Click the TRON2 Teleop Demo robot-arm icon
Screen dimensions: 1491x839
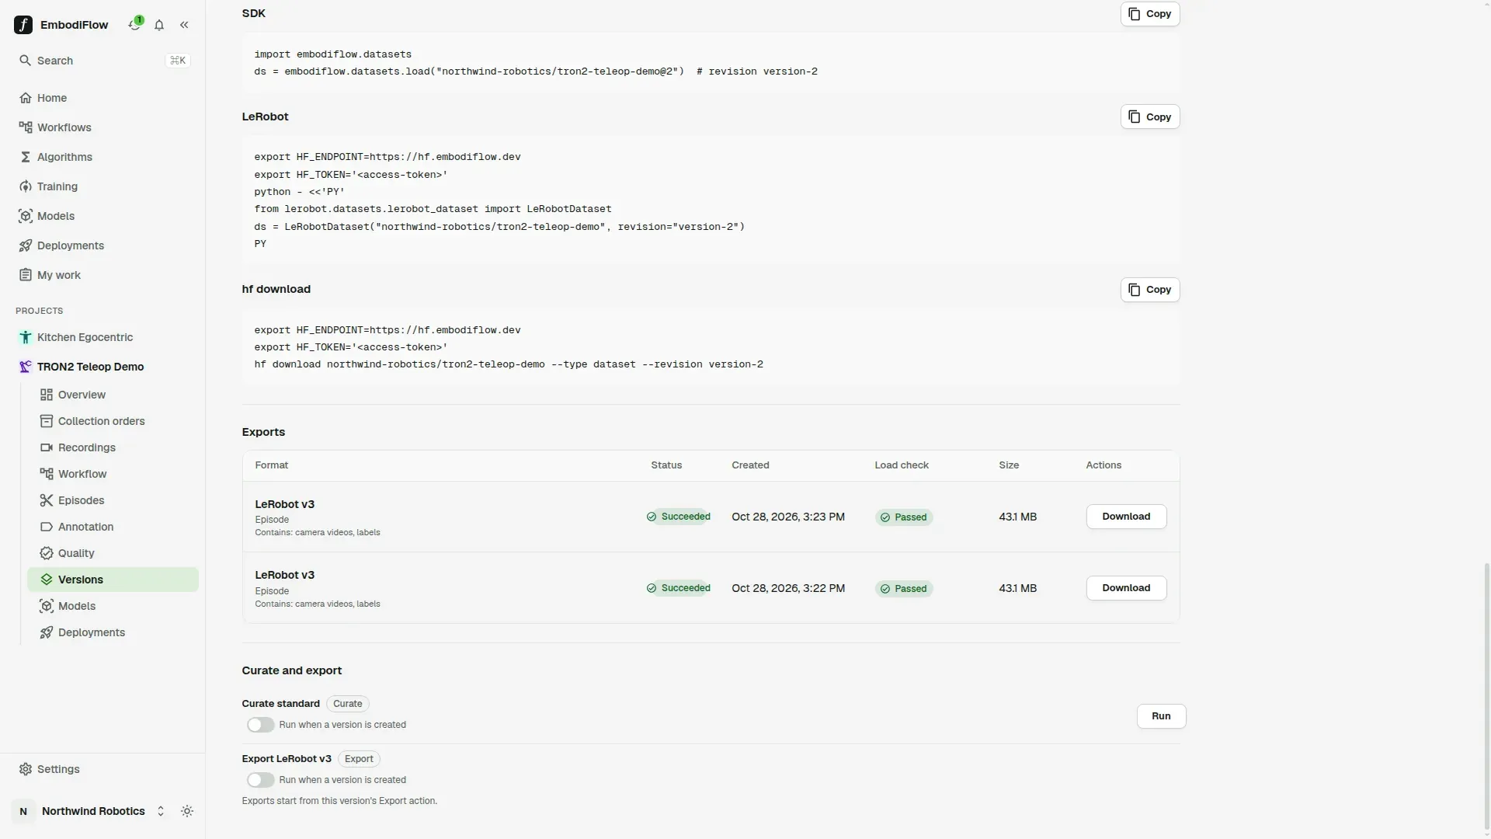26,367
